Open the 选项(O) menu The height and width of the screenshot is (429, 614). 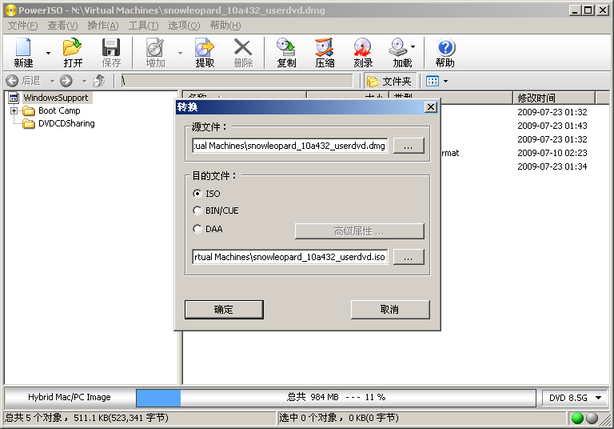pyautogui.click(x=184, y=26)
